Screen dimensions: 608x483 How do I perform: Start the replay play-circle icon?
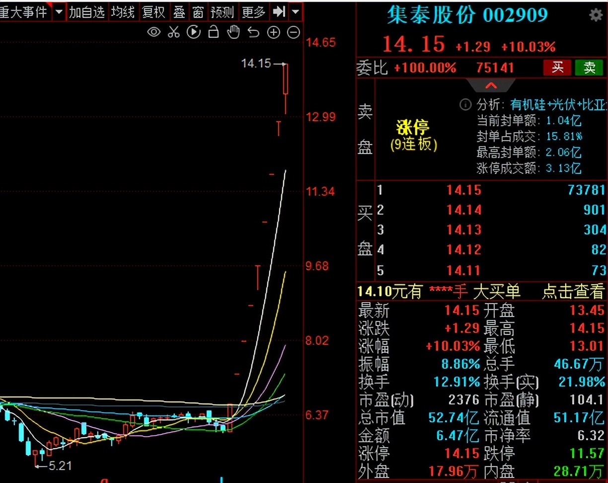tap(194, 33)
